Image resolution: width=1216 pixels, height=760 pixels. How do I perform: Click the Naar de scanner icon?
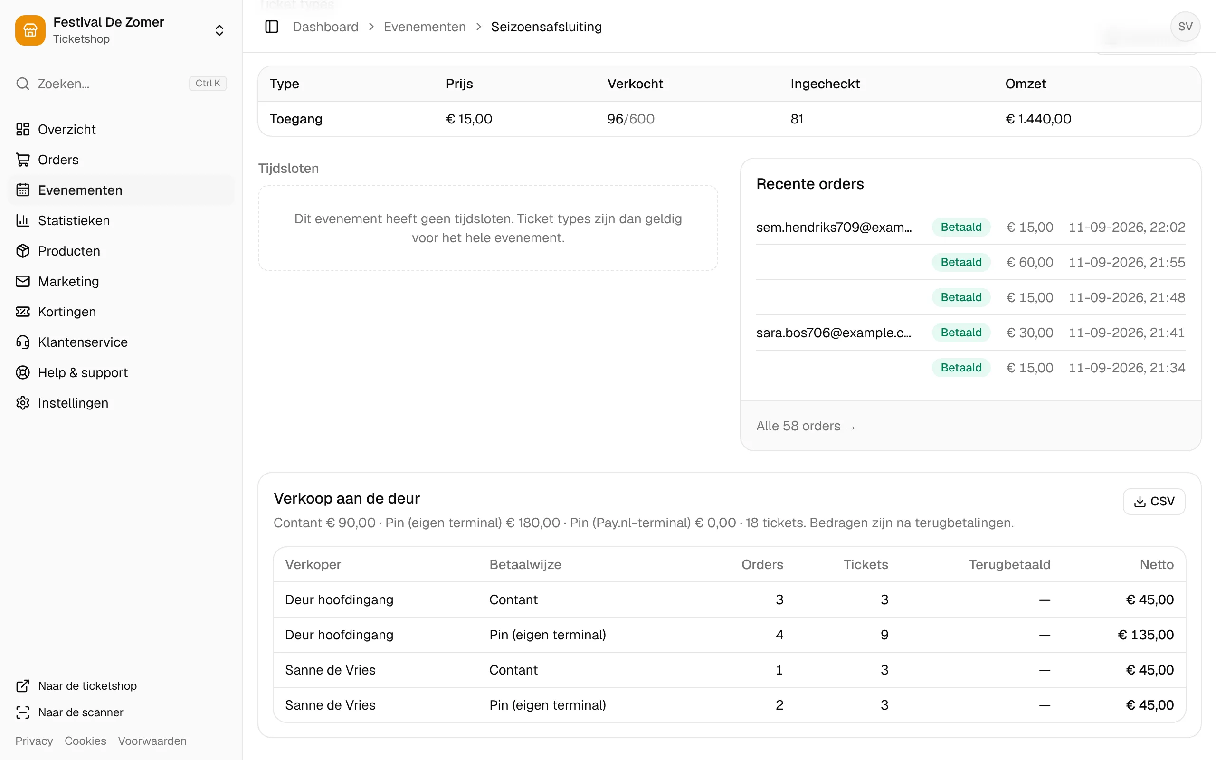pos(23,712)
